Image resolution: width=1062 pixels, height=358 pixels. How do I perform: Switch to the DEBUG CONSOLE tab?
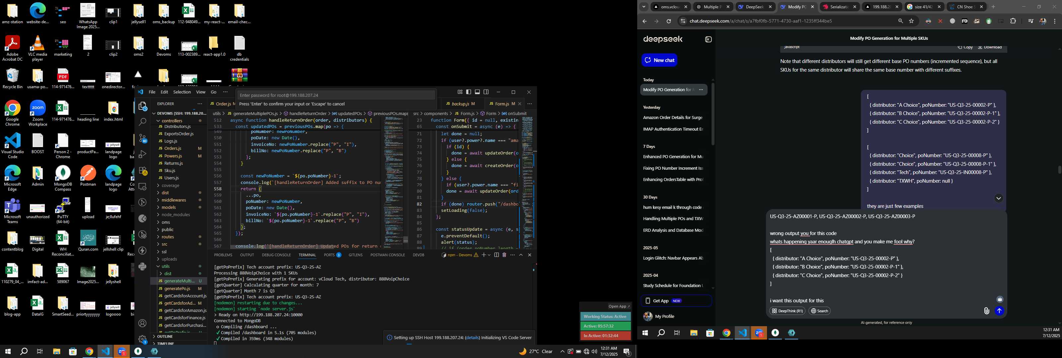276,255
